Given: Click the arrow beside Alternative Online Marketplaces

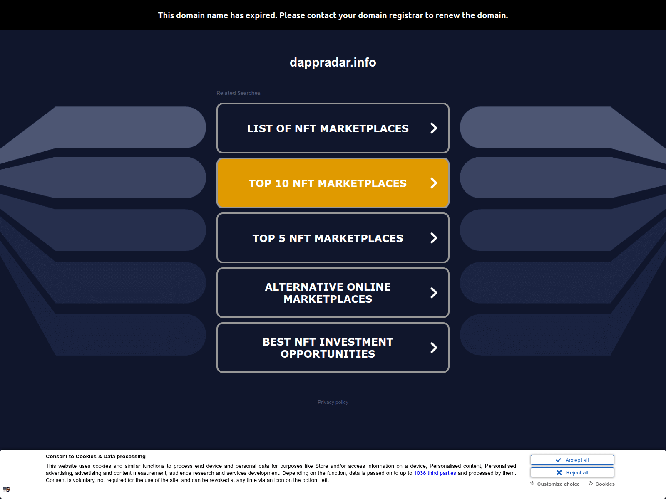Looking at the screenshot, I should pos(434,293).
